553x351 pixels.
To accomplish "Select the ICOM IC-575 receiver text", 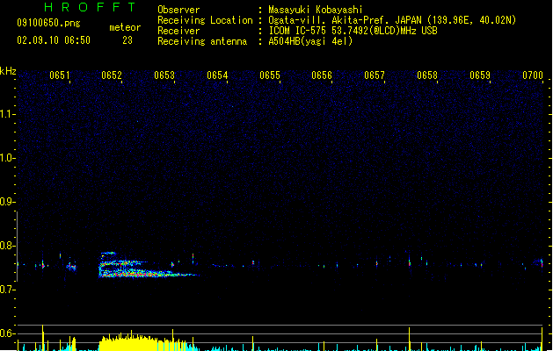I will pyautogui.click(x=353, y=31).
